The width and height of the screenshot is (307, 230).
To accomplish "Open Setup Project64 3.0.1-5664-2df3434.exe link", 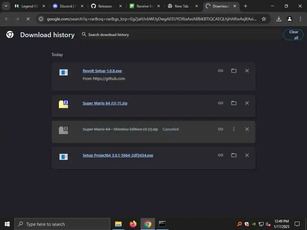I will click(118, 155).
